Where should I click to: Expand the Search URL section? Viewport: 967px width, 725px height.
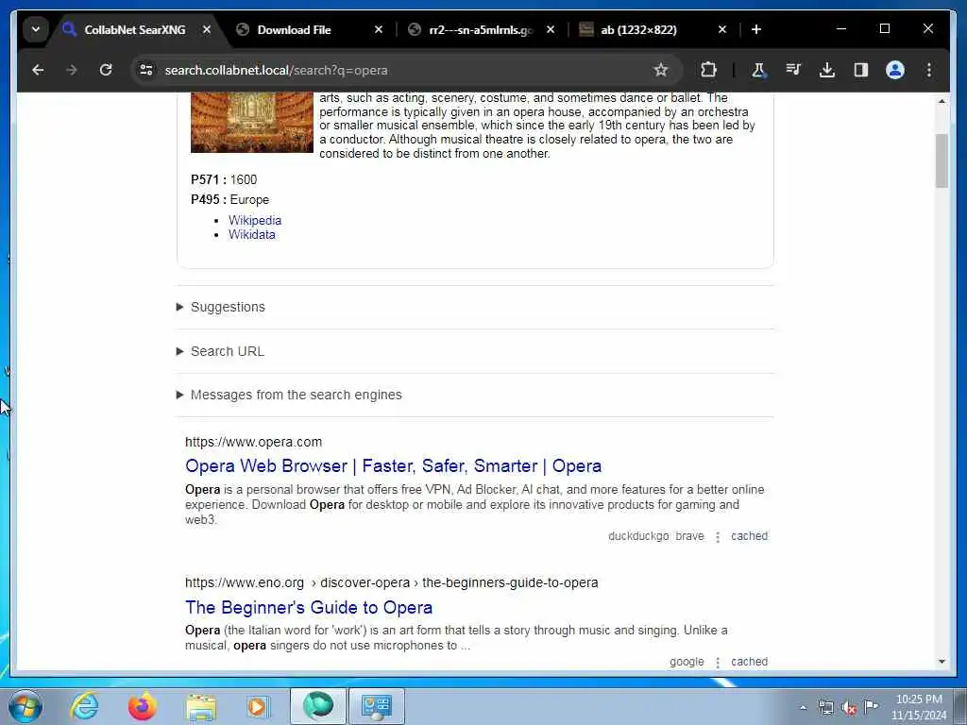coord(227,351)
